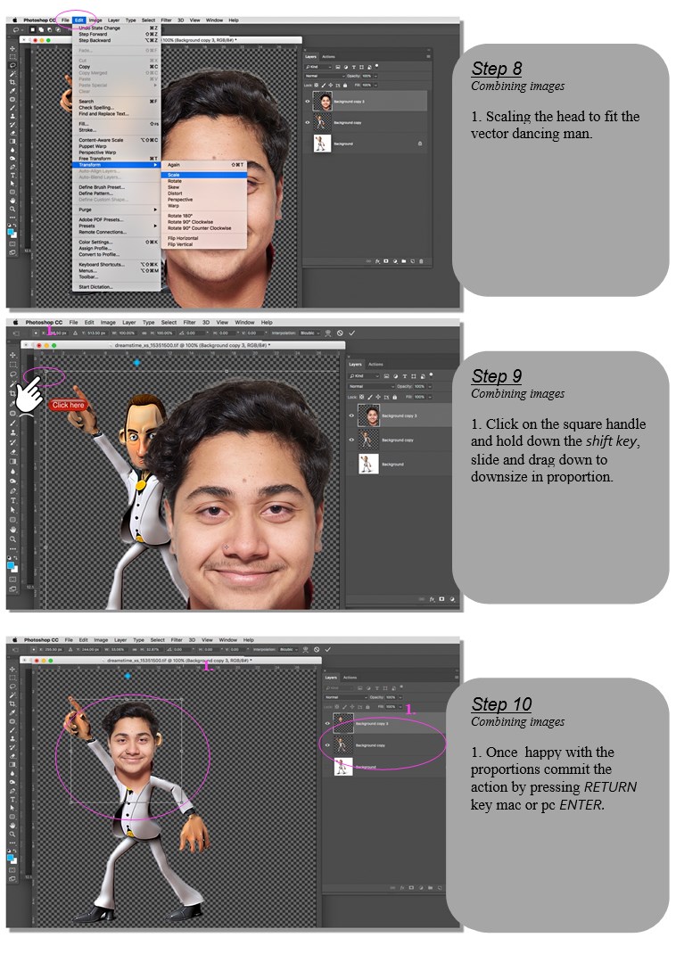Commit the transform checkmark in Step 9 screenshot
The width and height of the screenshot is (676, 954).
[x=351, y=333]
